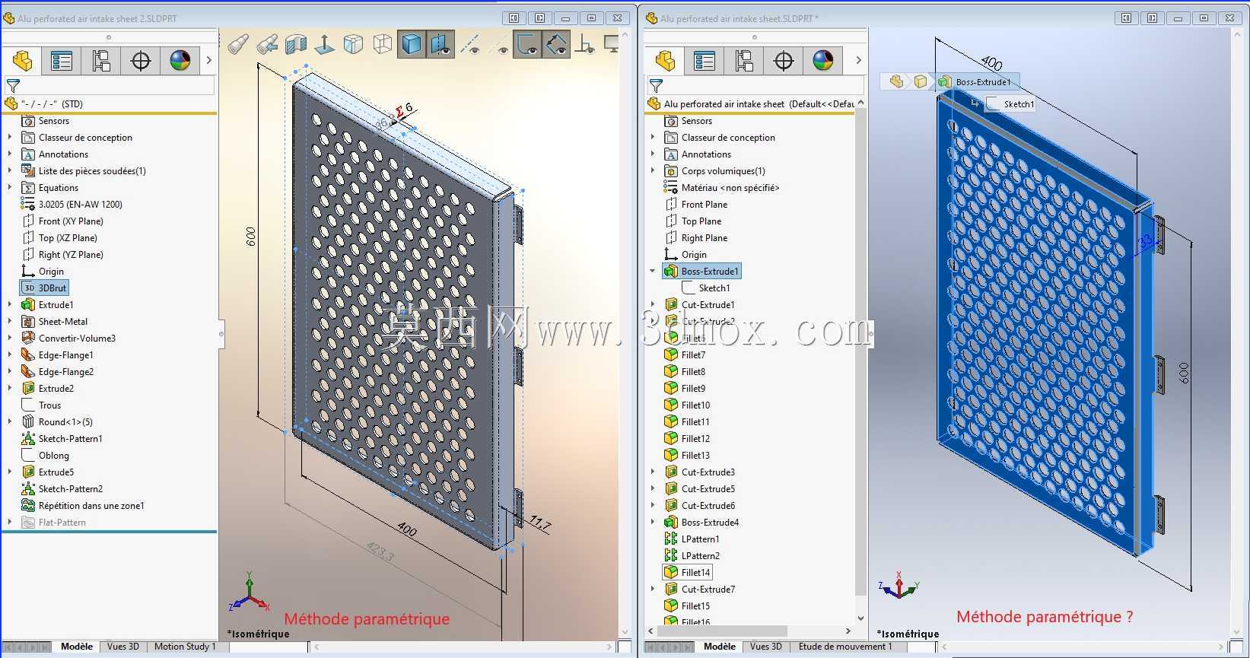Toggle View Axes visibility eye icon
This screenshot has height=658, width=1250.
point(472,44)
